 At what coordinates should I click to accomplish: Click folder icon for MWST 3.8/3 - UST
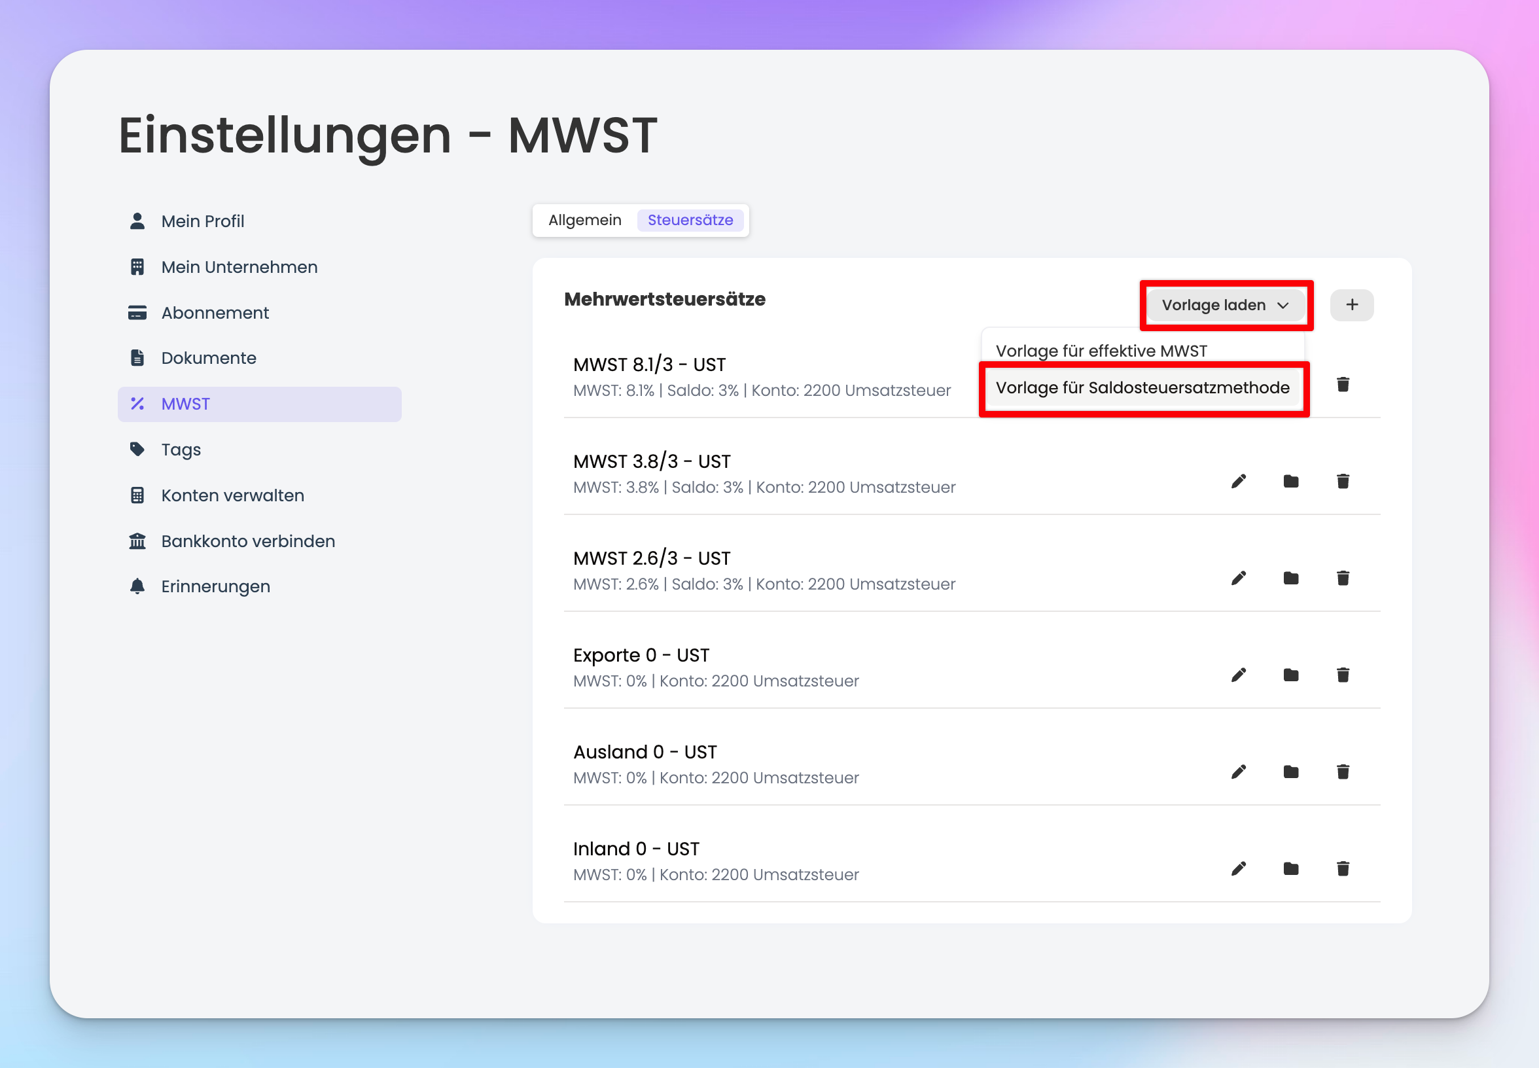point(1290,481)
